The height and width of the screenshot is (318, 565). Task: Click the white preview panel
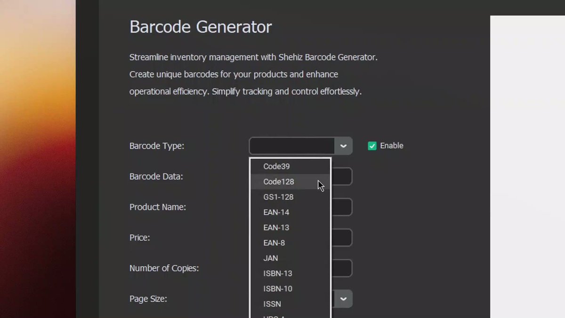(x=527, y=167)
